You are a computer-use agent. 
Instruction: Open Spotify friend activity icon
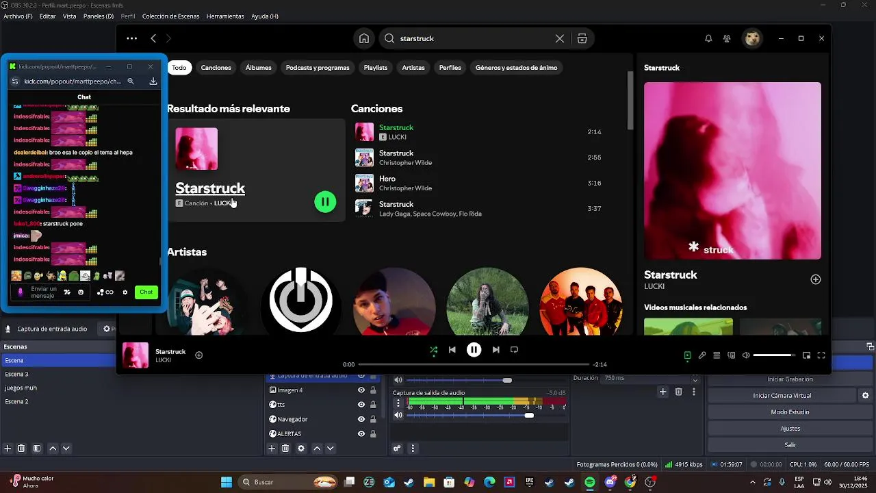tap(727, 38)
